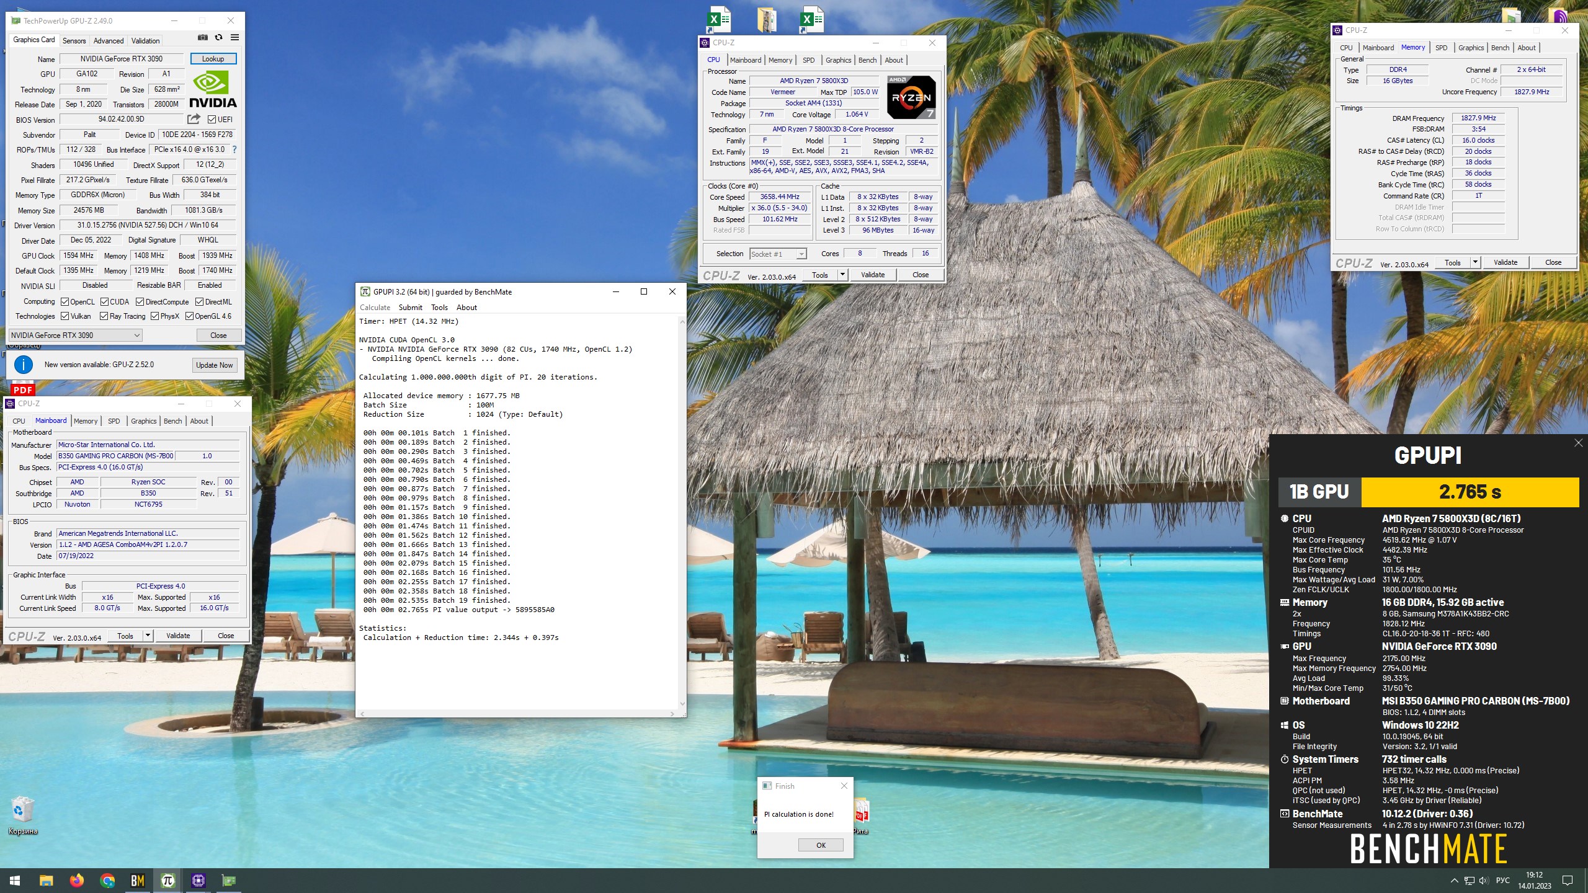Close the BenchMate GPUPI result panel
This screenshot has width=1588, height=893.
(x=1578, y=443)
